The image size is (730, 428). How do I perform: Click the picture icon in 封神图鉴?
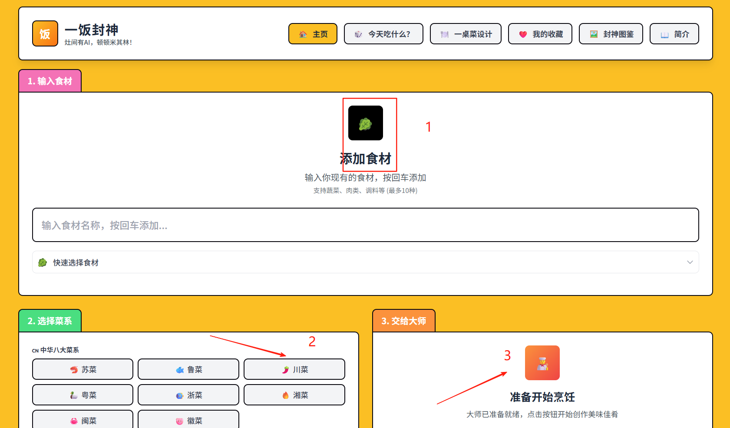tap(594, 34)
